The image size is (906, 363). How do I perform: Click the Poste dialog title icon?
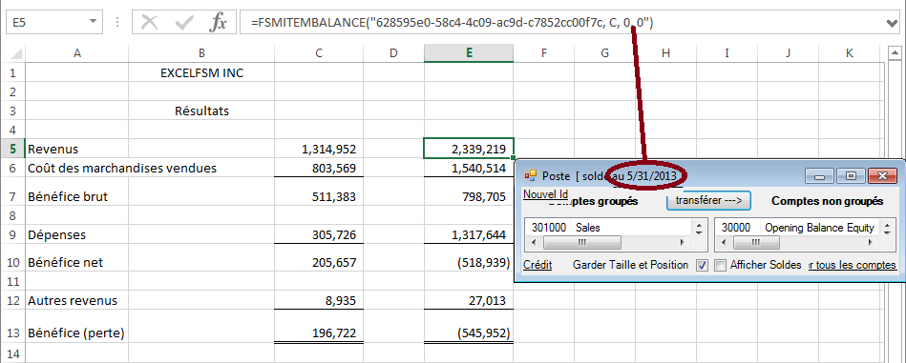pyautogui.click(x=531, y=175)
